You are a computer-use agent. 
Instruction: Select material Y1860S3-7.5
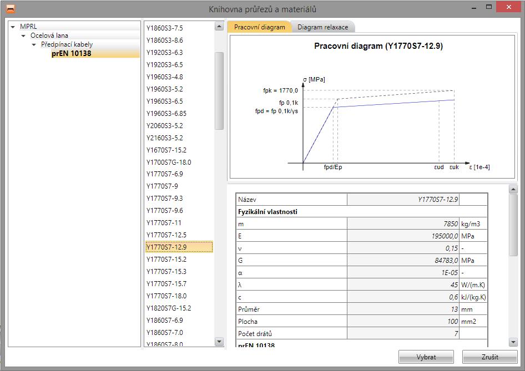tap(165, 28)
